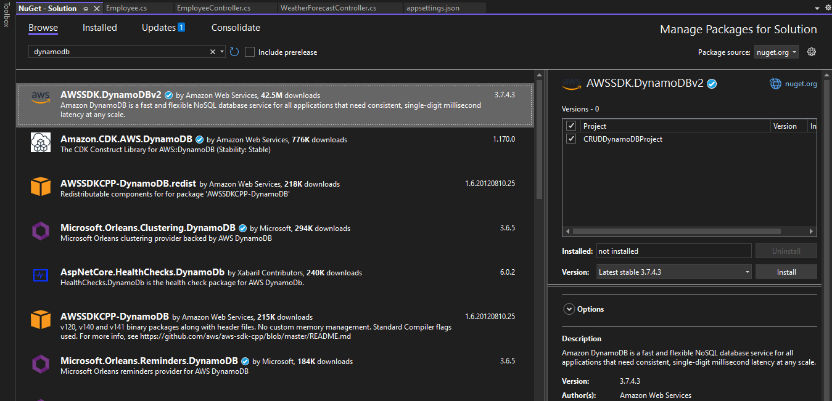Click 42.5M downloads text
Viewport: 832px width, 401px height.
(x=290, y=95)
